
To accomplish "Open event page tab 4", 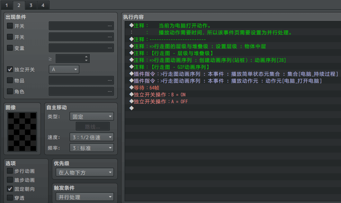I will pos(43,5).
